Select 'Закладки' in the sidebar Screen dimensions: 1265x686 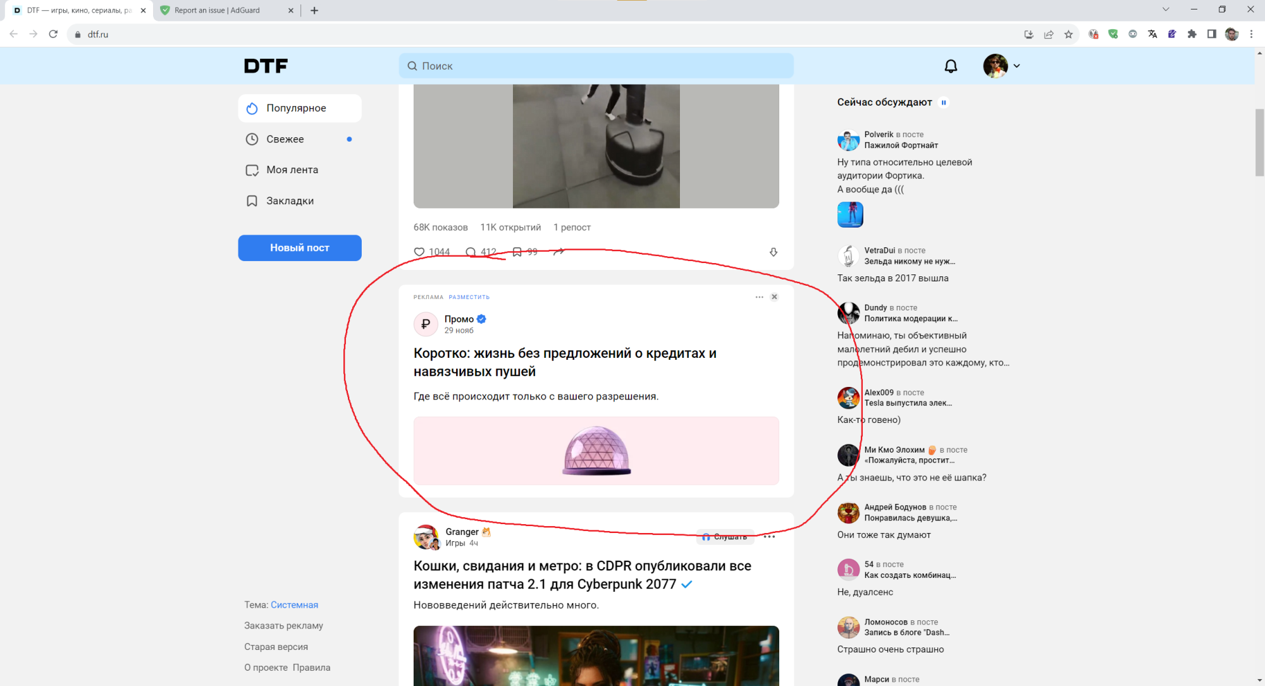[290, 200]
